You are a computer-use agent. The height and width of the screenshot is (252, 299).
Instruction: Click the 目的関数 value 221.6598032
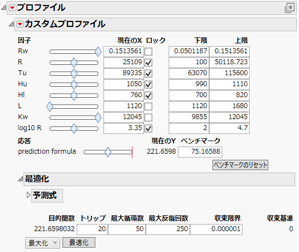[54, 229]
